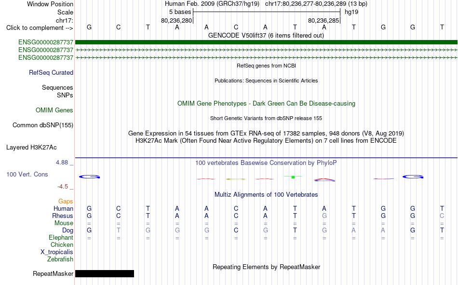Image resolution: width=458 pixels, height=285 pixels.
Task: Click the Sequences track label
Action: click(x=57, y=87)
